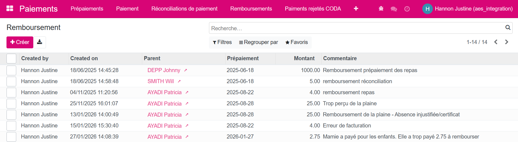Click the 1000.00 amount cell
Screen dimensions: 518x142
[x=310, y=70]
